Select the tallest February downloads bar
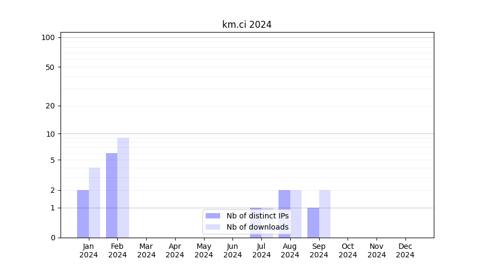The image size is (482, 267). (123, 187)
